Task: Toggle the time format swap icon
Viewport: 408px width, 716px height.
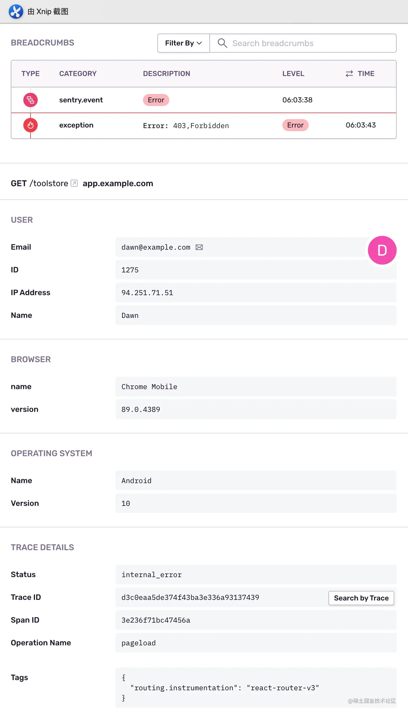Action: 349,74
